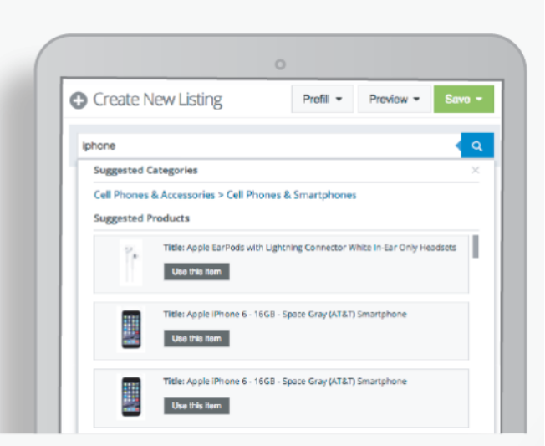The height and width of the screenshot is (446, 545).
Task: Open the Prefill dropdown
Action: (x=322, y=99)
